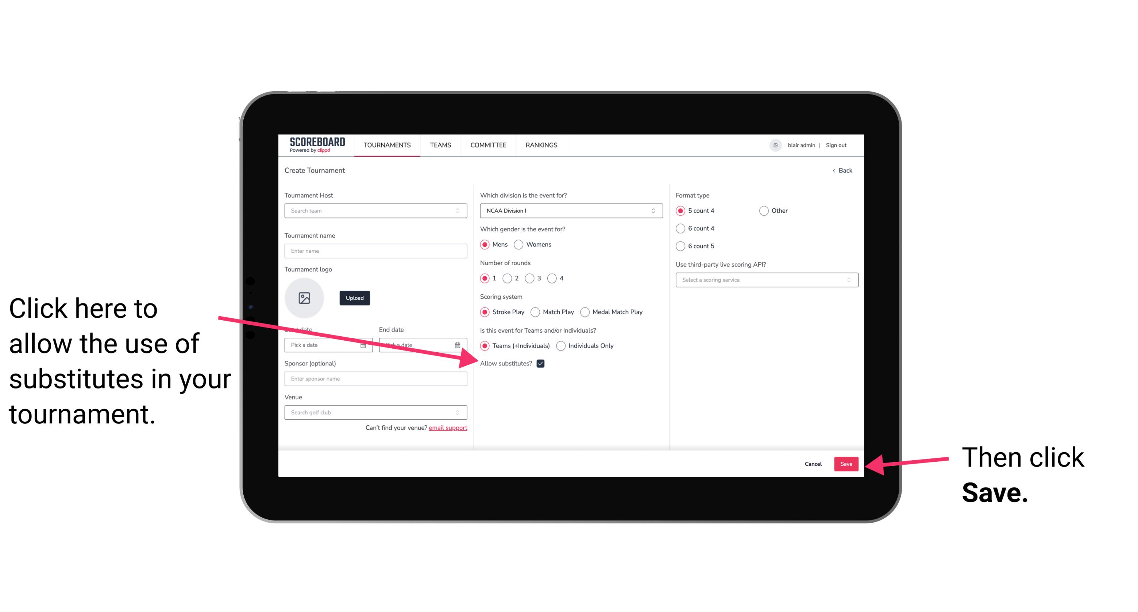Open the RANKINGS navigation tab

(541, 145)
